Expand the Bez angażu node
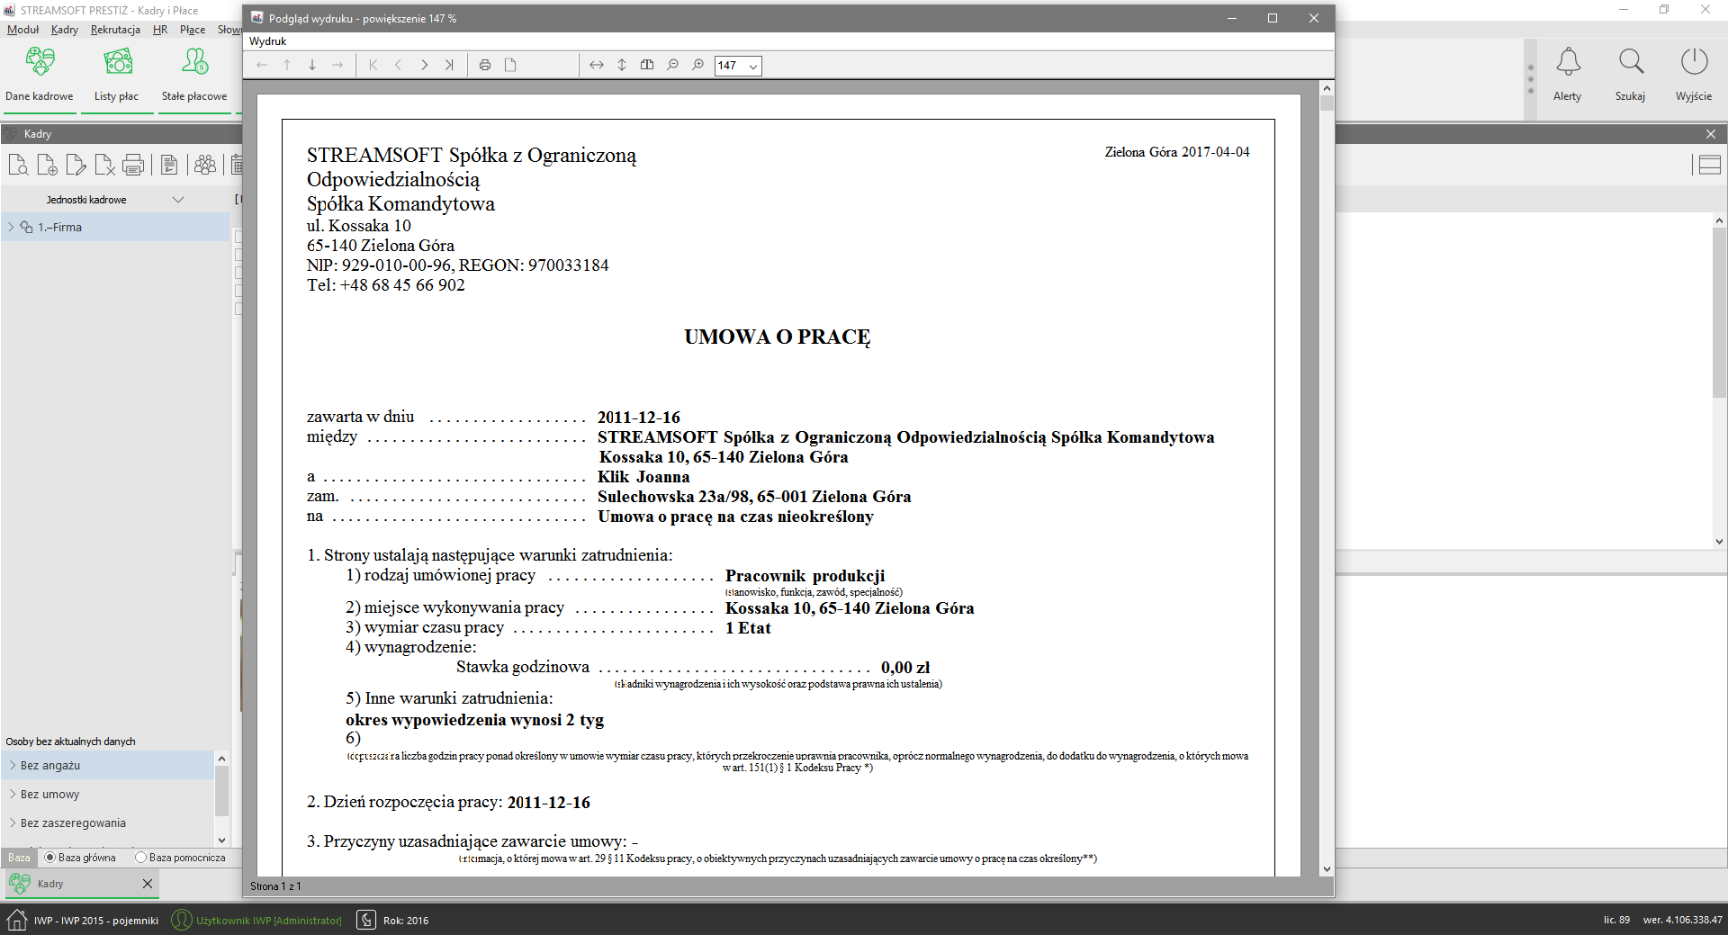 (x=13, y=766)
